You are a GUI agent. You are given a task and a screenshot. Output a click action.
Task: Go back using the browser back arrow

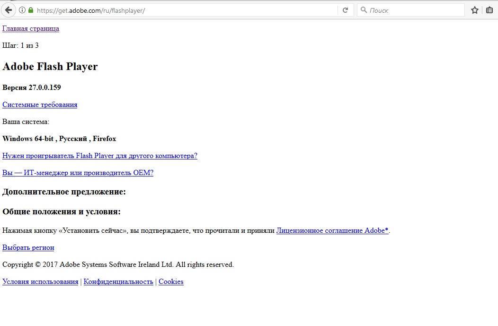9,10
